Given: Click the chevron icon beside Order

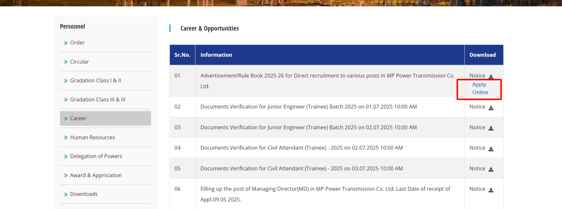Looking at the screenshot, I should 66,43.
